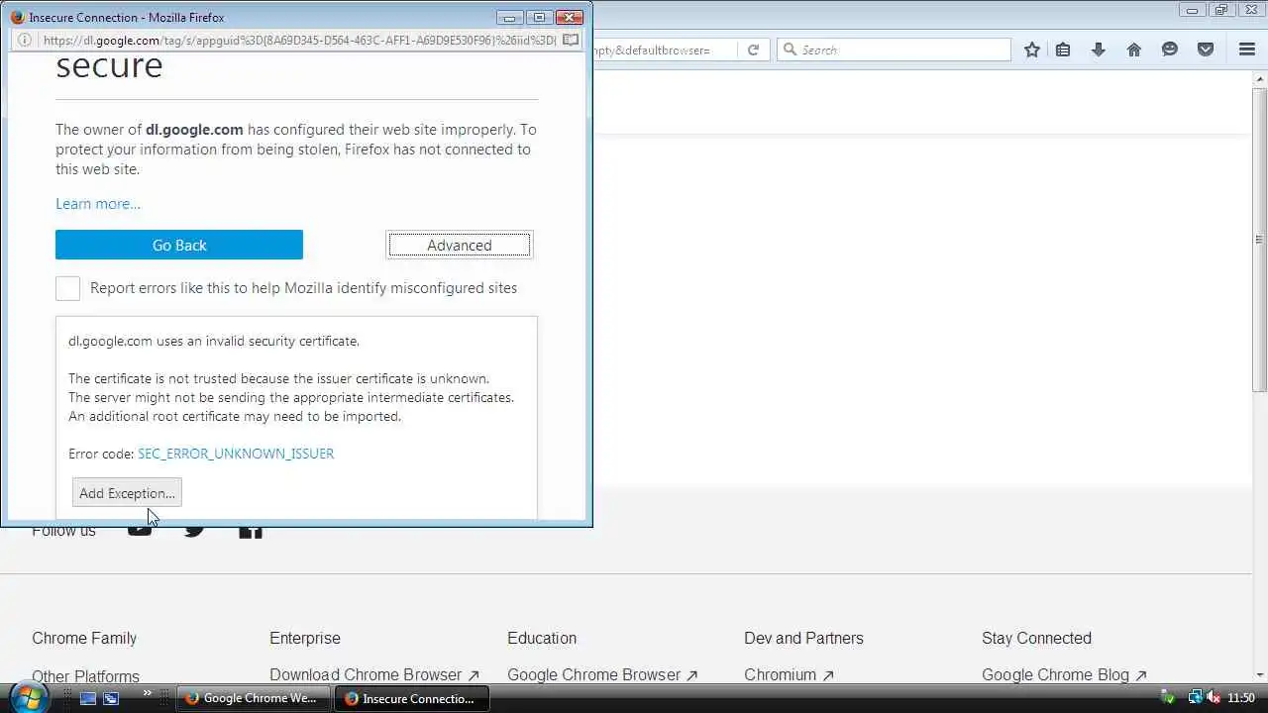
Task: Minimize the Insecure Connection popup window
Action: [509, 17]
